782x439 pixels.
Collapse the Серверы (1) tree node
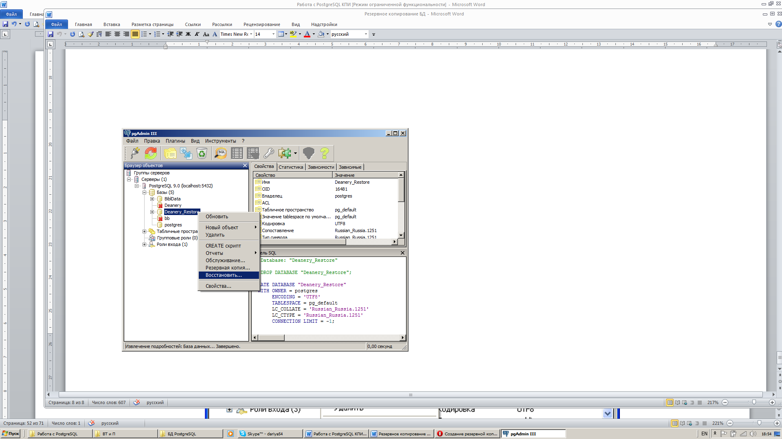pyautogui.click(x=129, y=179)
